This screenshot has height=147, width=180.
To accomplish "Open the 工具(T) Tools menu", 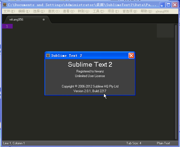I will click(x=98, y=11).
